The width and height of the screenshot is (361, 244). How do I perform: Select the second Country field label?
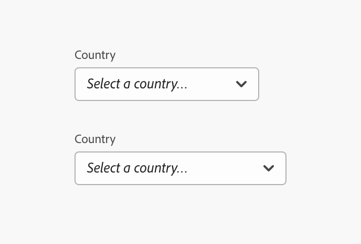(95, 139)
